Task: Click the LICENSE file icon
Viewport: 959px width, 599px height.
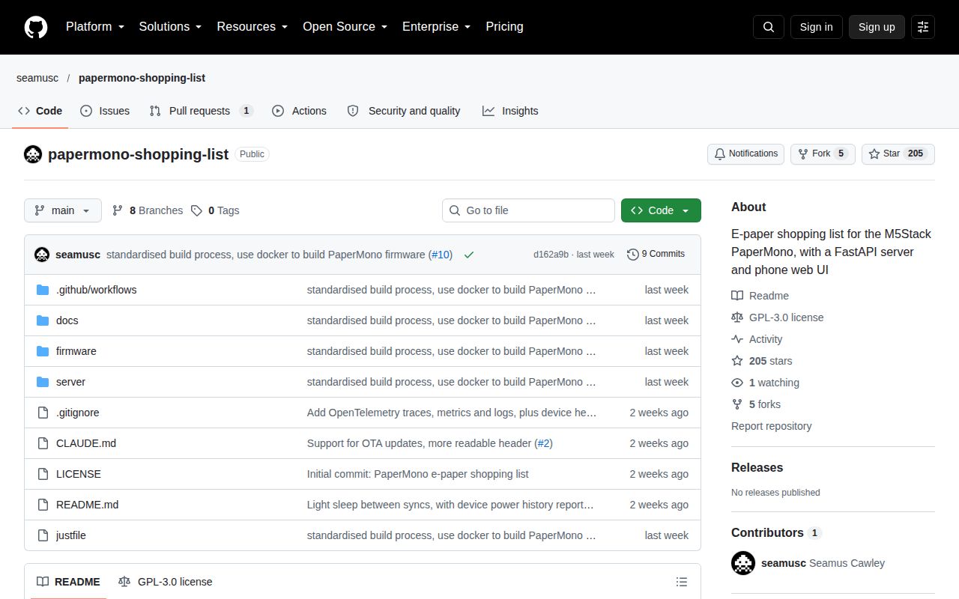Action: pos(43,474)
